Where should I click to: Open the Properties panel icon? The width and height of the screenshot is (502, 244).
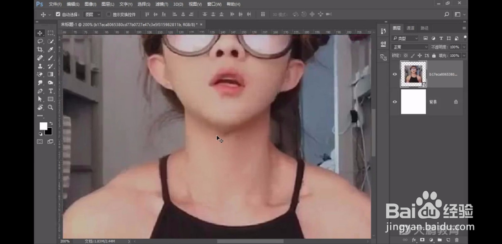(x=383, y=44)
